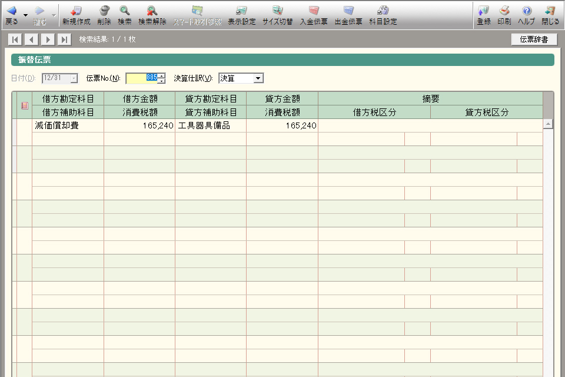The width and height of the screenshot is (565, 377).
Task: Expand the 決算仕訳 combo box
Action: pyautogui.click(x=258, y=78)
